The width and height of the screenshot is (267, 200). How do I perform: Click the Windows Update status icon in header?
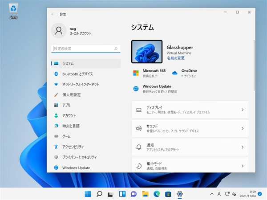pos(136,89)
